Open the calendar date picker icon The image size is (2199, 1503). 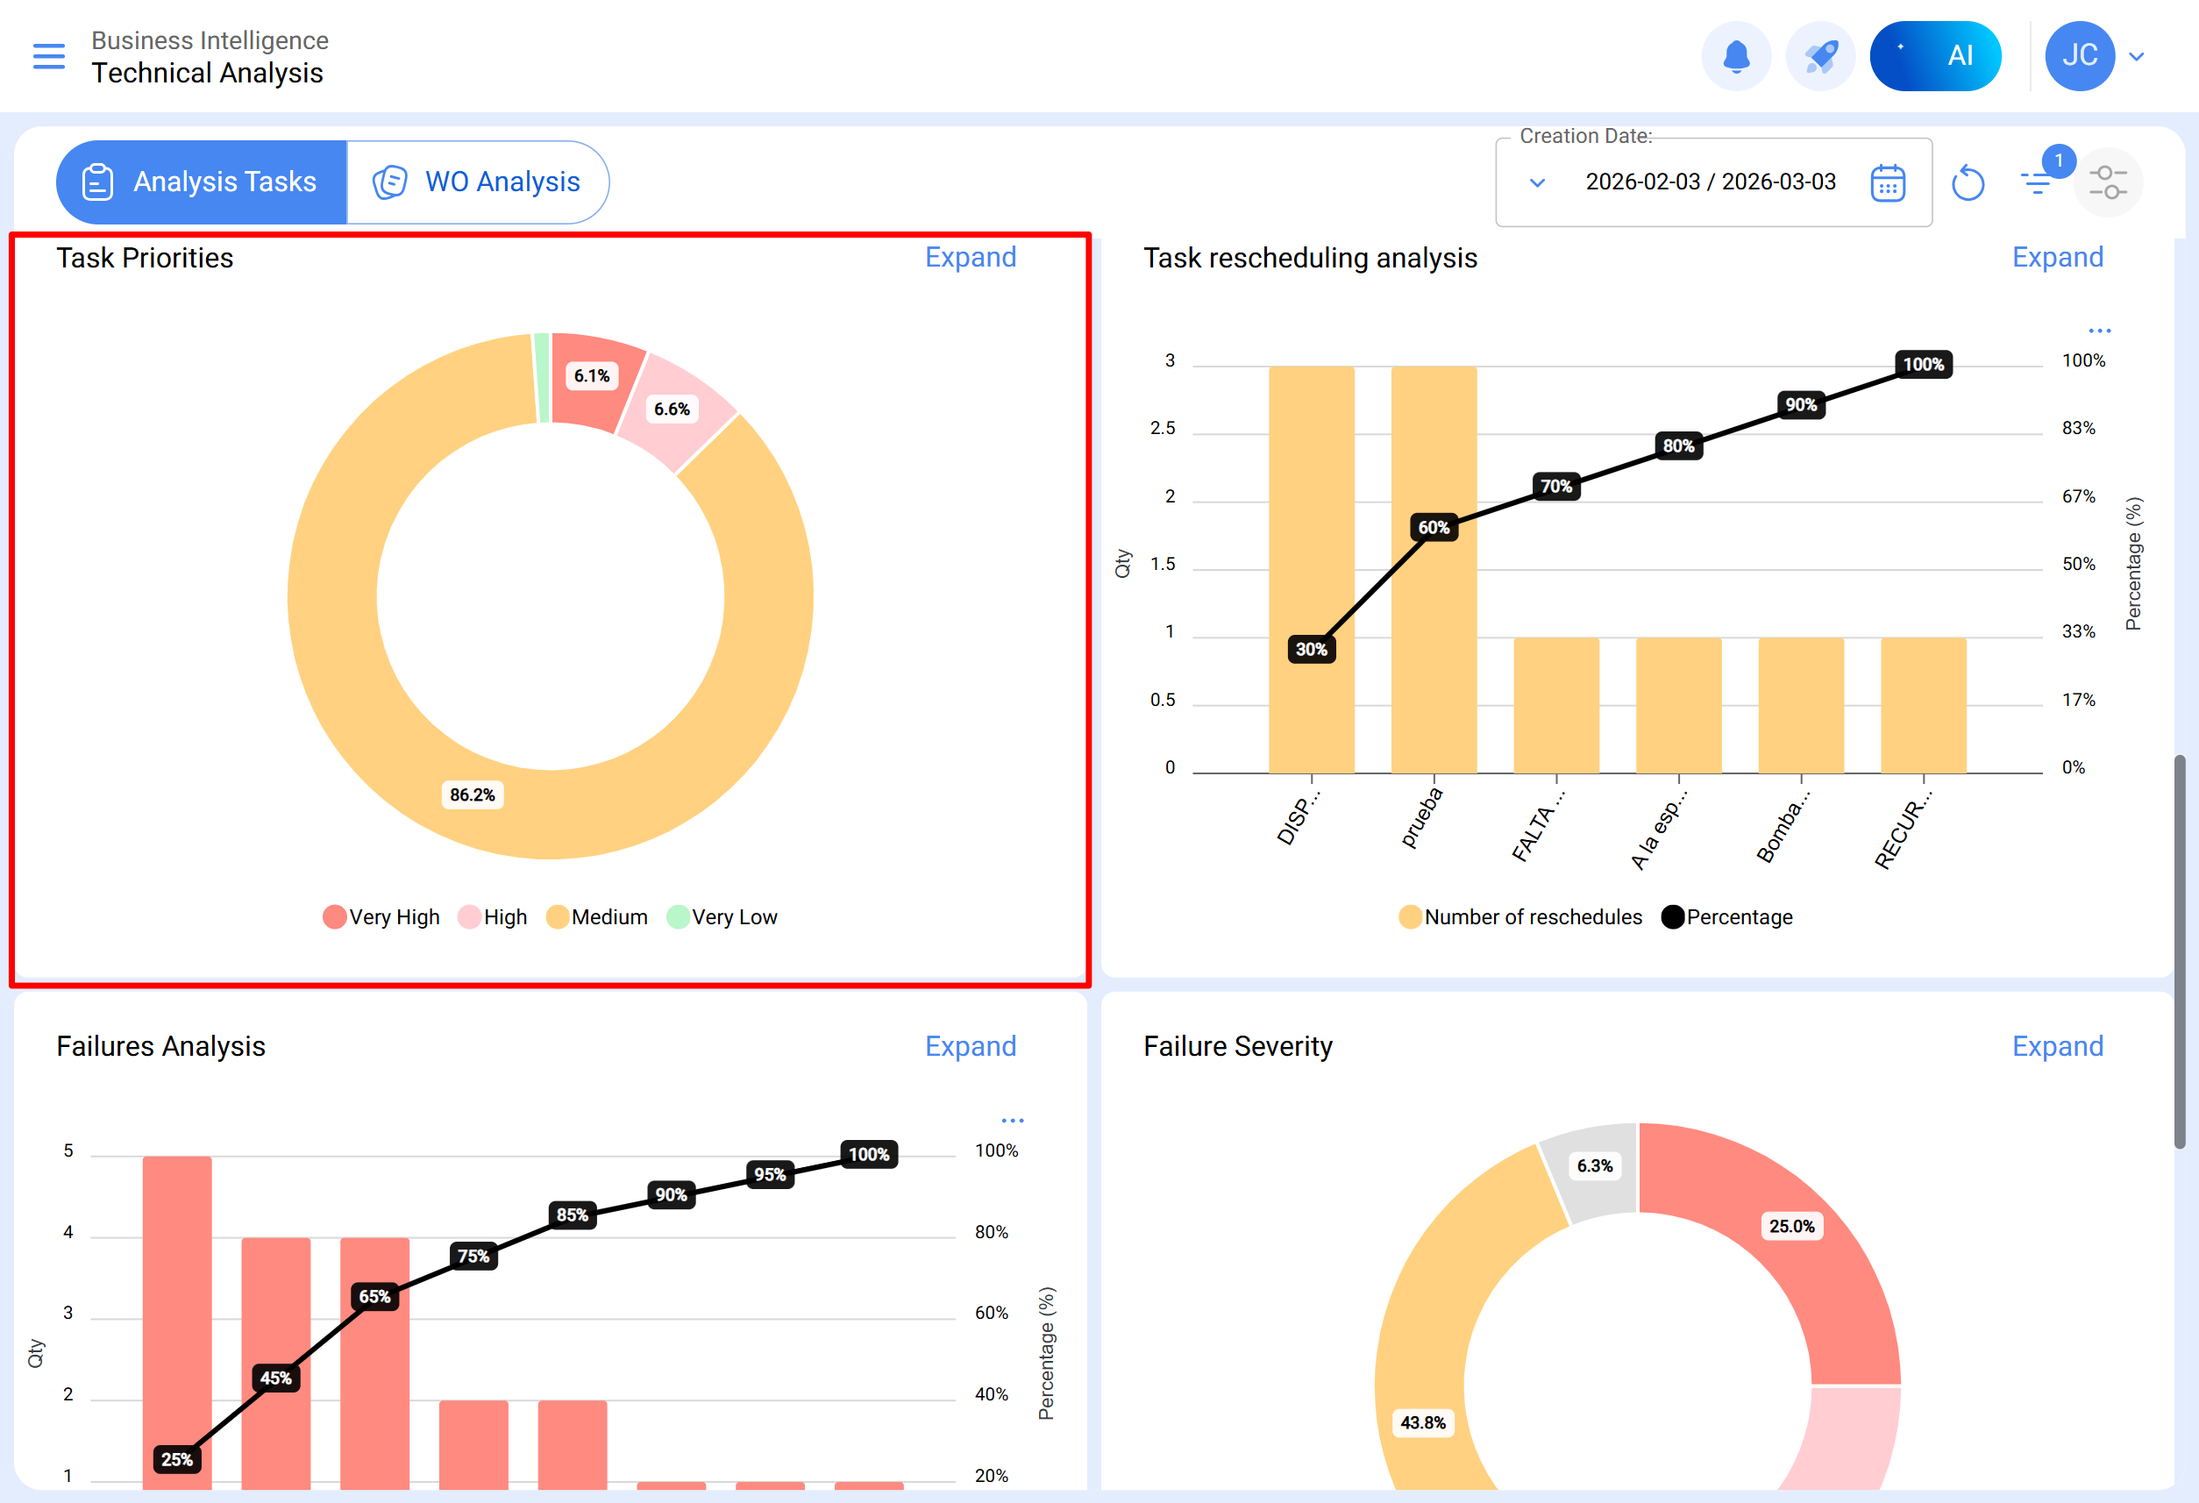(1888, 182)
